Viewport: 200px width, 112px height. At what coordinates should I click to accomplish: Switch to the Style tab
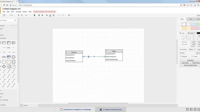tap(182, 19)
